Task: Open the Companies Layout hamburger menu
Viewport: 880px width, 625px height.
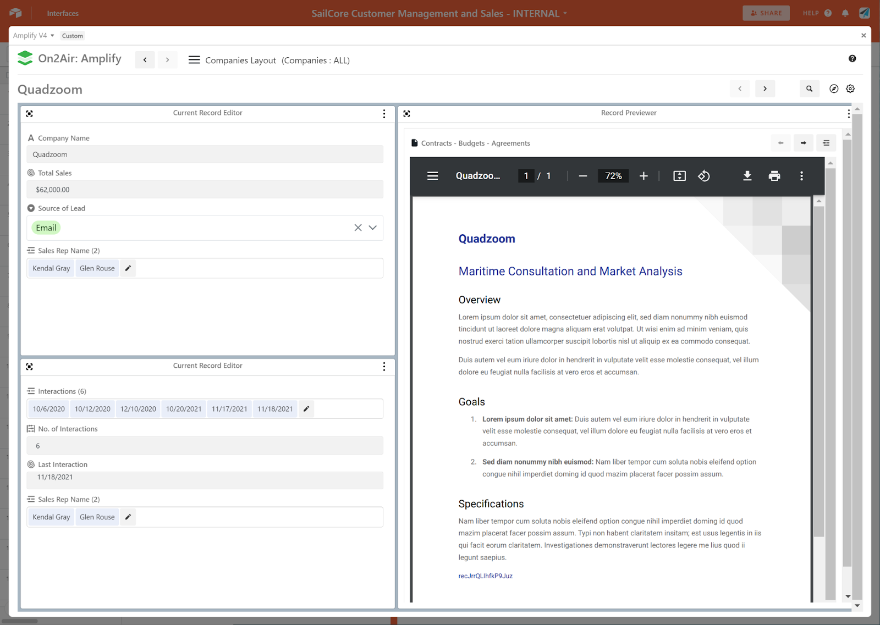Action: (194, 60)
